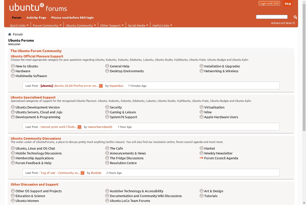Go to last post arrow after Firefox error
The image size is (306, 205).
pyautogui.click(x=101, y=86)
